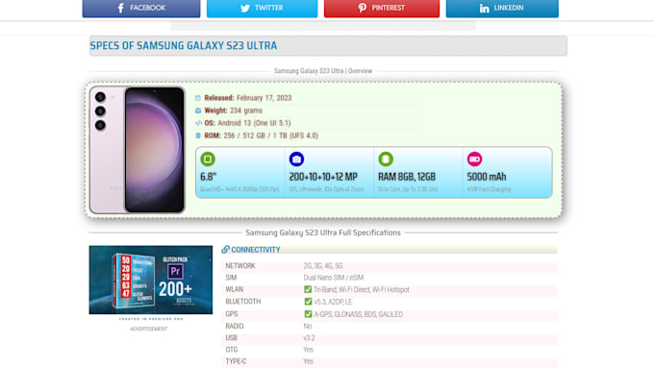Click the LinkedIn in logo icon
The width and height of the screenshot is (654, 368).
pyautogui.click(x=484, y=9)
